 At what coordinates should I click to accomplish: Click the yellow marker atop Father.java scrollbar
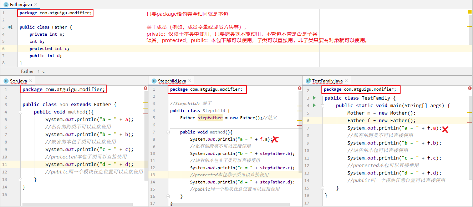(x=470, y=12)
